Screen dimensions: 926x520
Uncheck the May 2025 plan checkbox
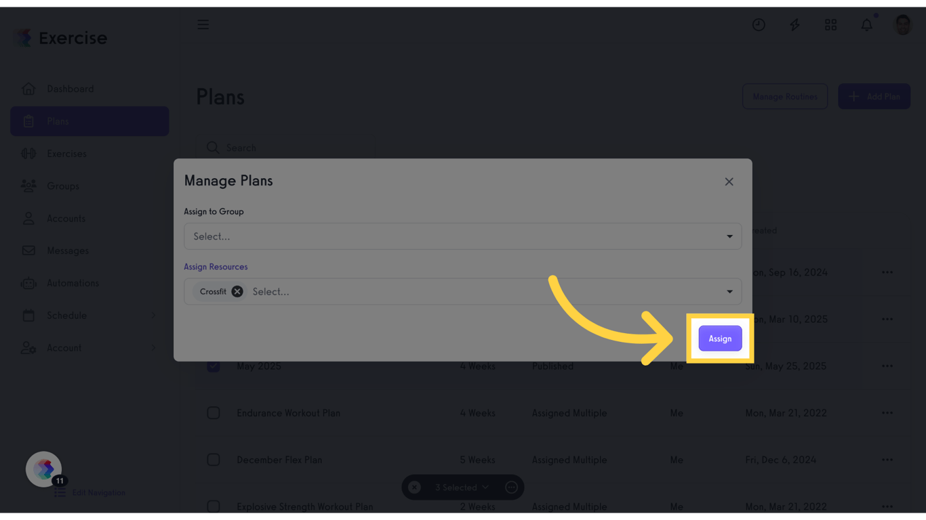click(x=214, y=366)
